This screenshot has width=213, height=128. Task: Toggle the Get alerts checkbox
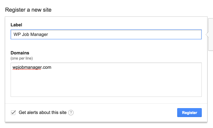pyautogui.click(x=13, y=113)
